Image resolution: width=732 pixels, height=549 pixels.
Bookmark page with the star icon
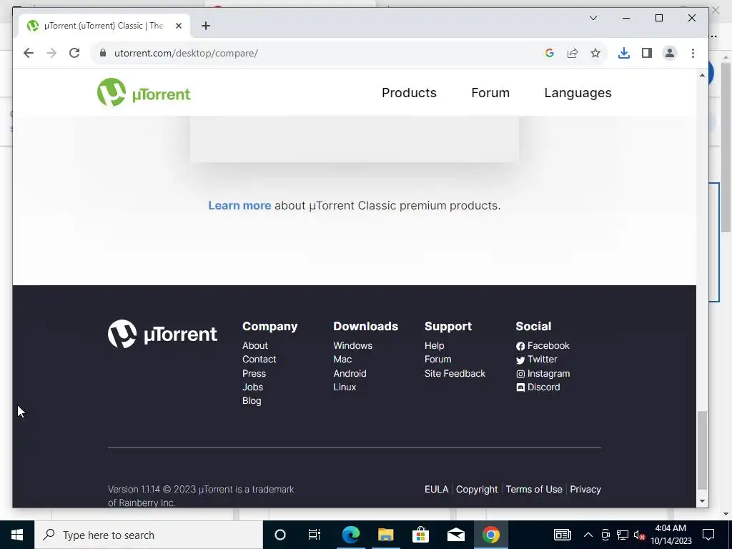coord(595,53)
